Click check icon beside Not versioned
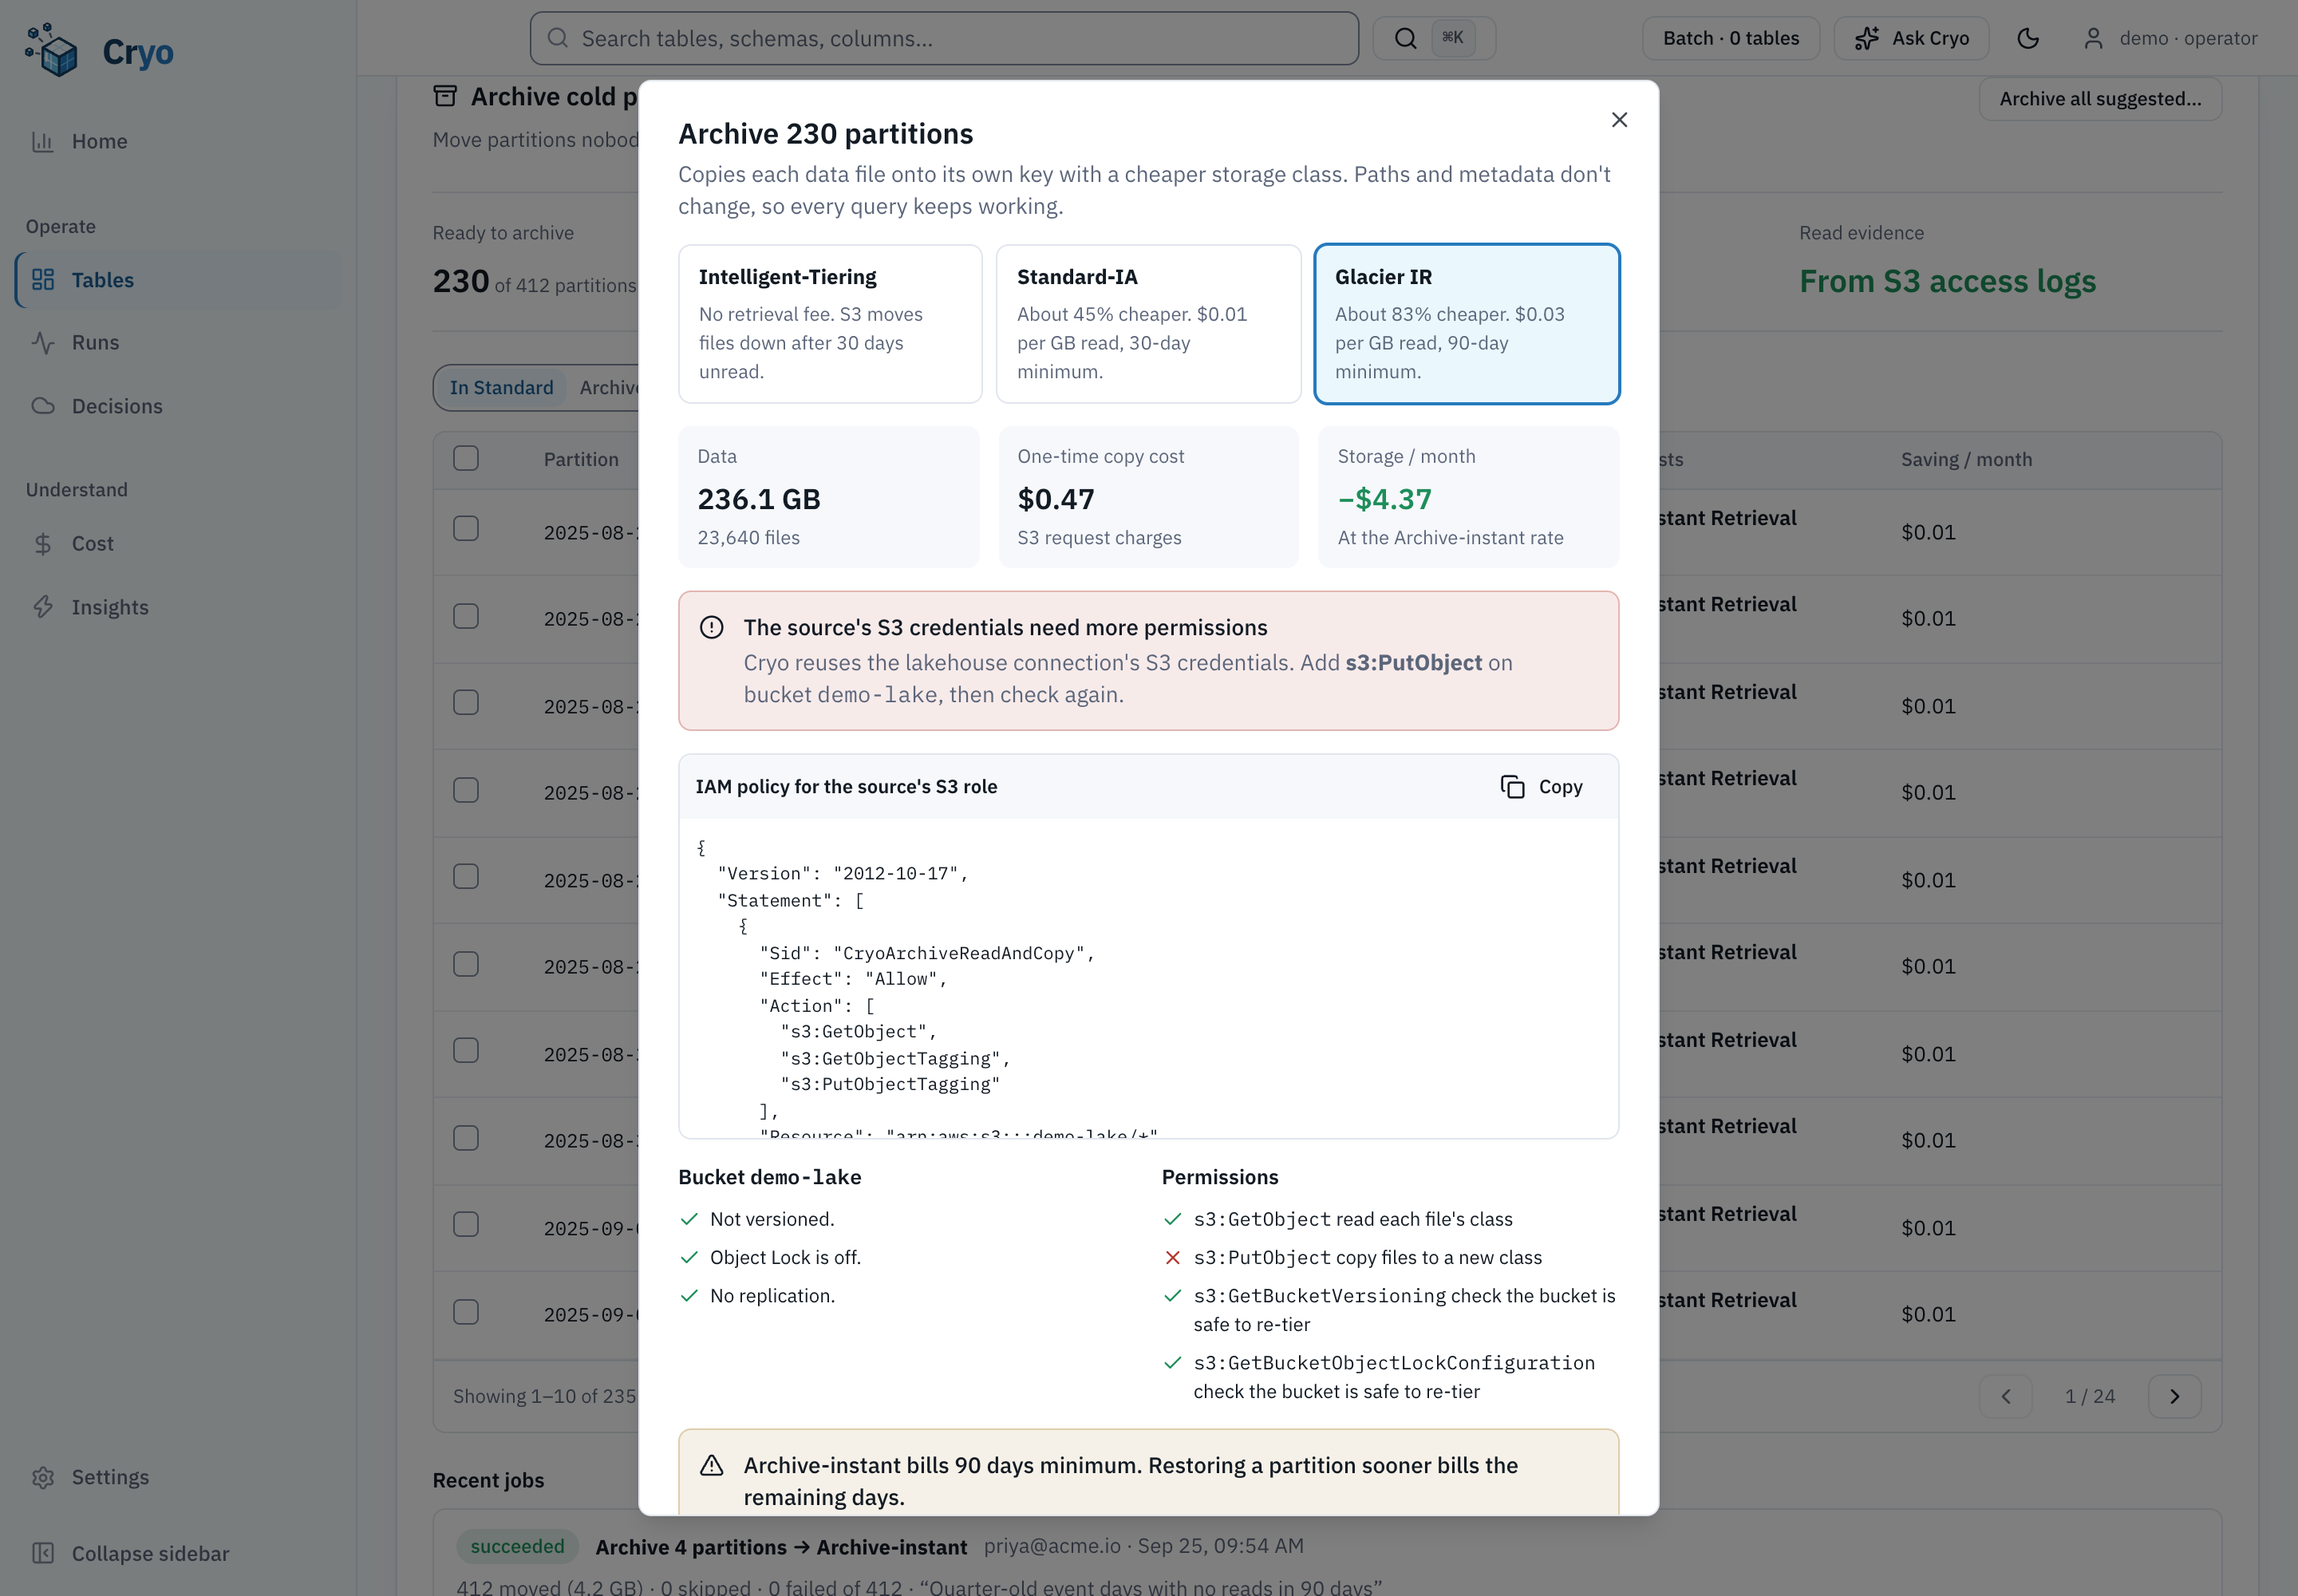 689,1219
